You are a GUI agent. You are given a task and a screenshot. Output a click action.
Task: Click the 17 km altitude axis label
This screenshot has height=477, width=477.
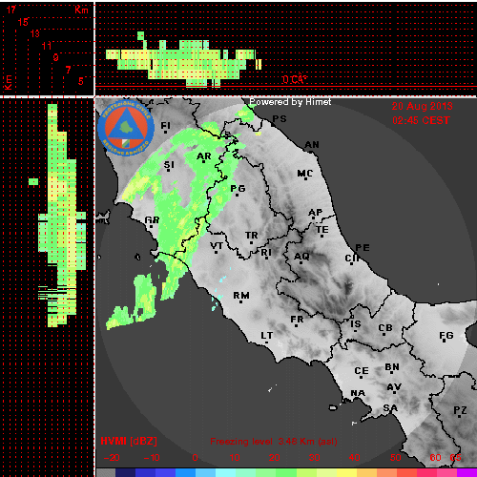(11, 10)
